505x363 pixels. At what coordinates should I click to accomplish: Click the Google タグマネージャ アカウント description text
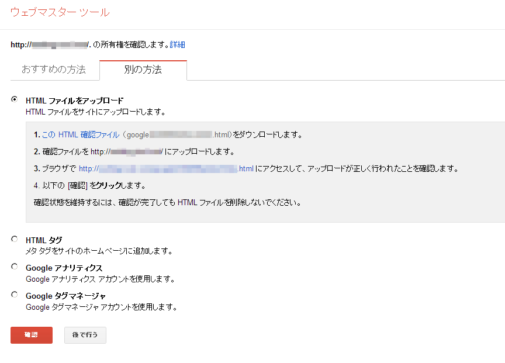(x=101, y=307)
